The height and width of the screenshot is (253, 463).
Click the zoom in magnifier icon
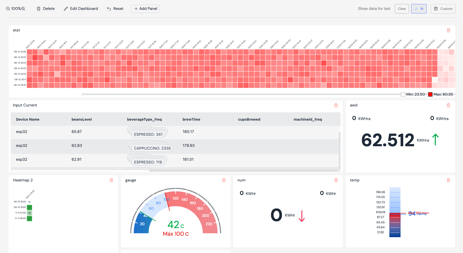tap(23, 9)
